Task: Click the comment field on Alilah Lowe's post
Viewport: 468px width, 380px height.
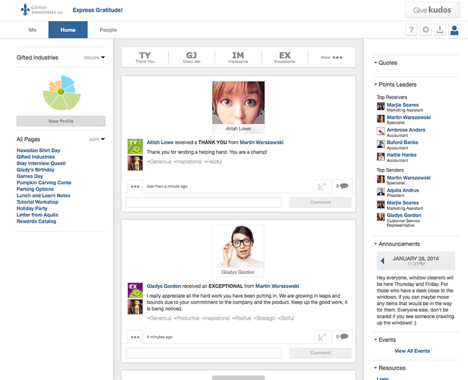Action: coord(204,202)
